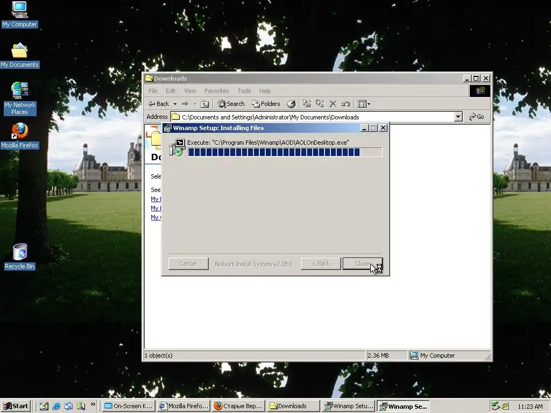Open the Recycle Bin desktop icon
This screenshot has width=551, height=413.
pyautogui.click(x=19, y=257)
